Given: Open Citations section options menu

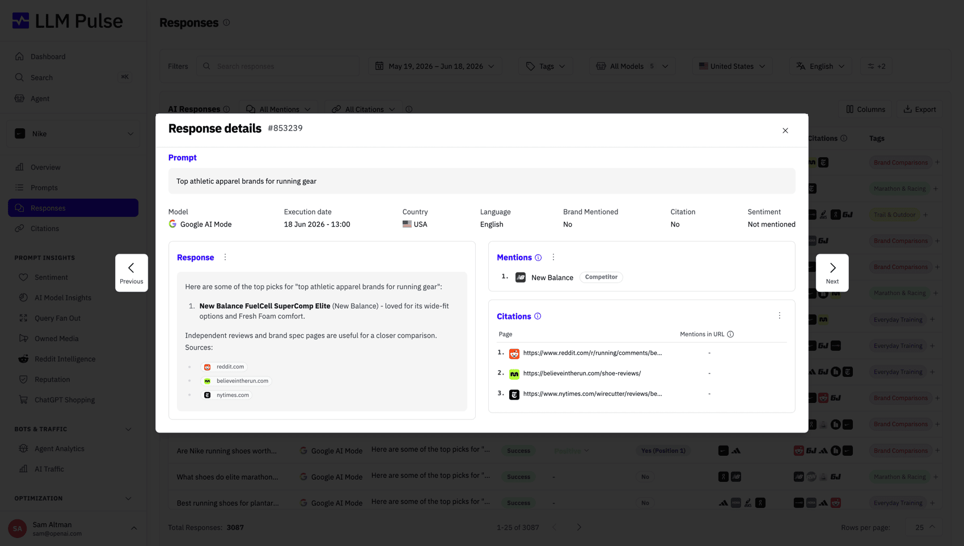Looking at the screenshot, I should pos(780,316).
